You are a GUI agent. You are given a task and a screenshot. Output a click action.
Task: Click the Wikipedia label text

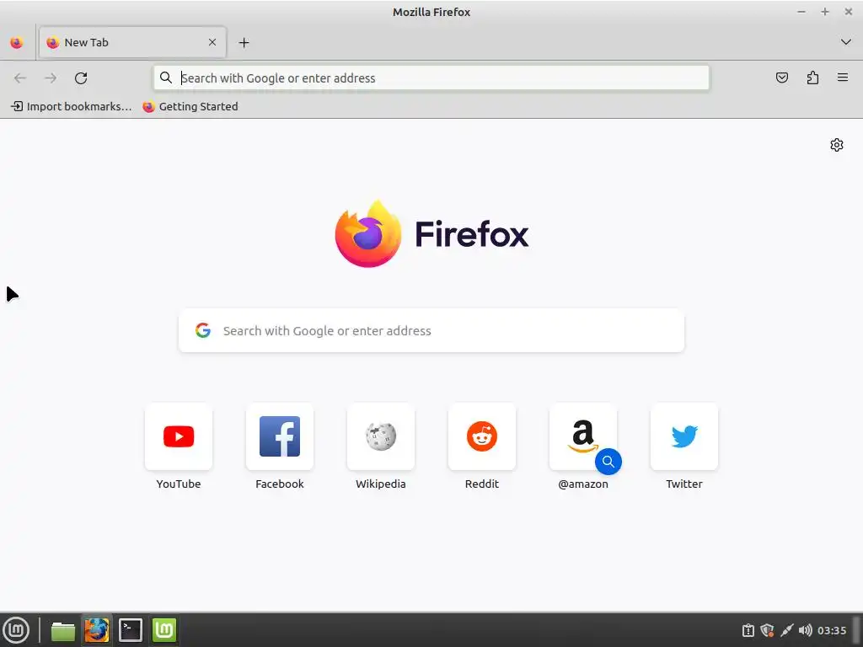click(381, 484)
